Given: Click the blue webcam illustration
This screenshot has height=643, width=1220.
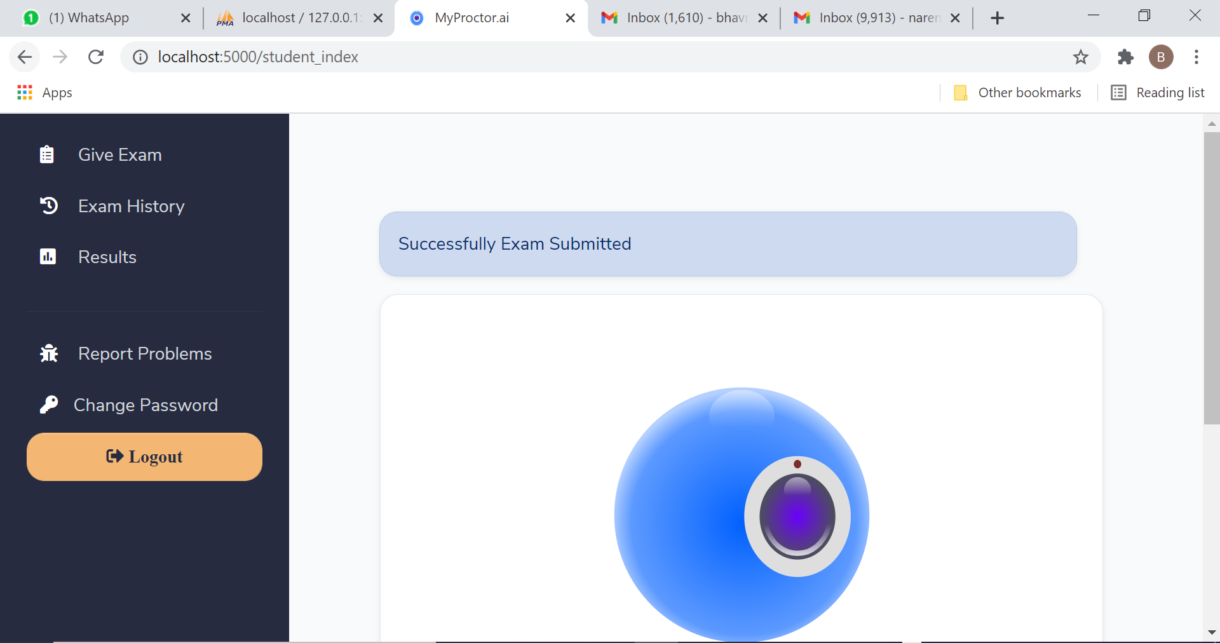Looking at the screenshot, I should pos(742,515).
